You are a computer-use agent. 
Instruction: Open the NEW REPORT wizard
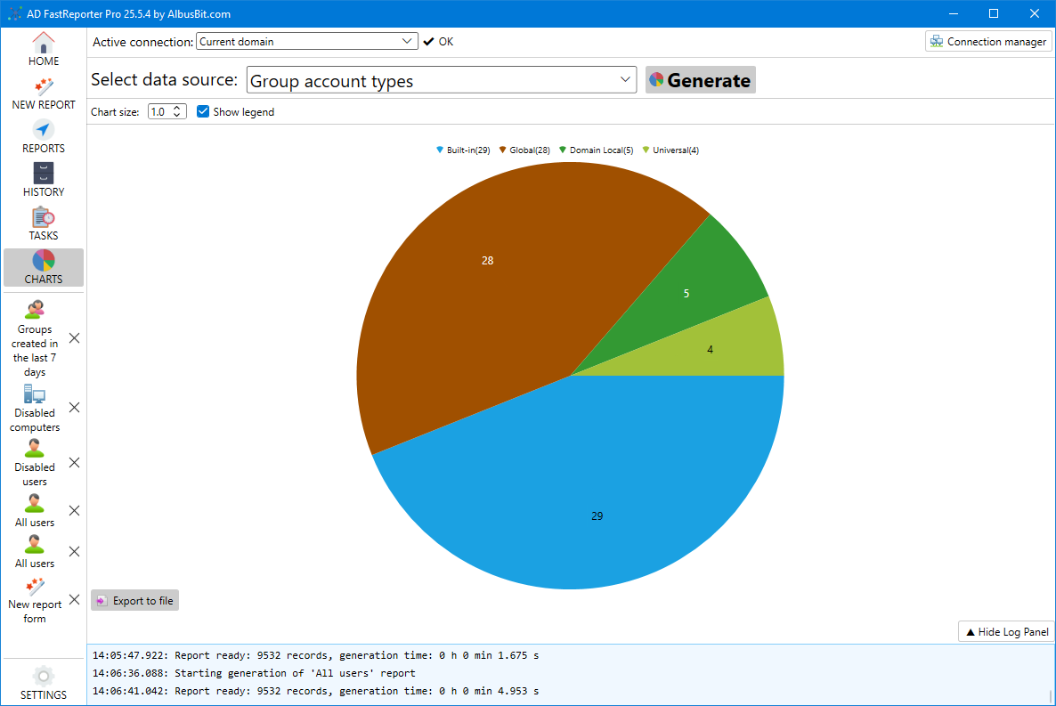pyautogui.click(x=43, y=93)
